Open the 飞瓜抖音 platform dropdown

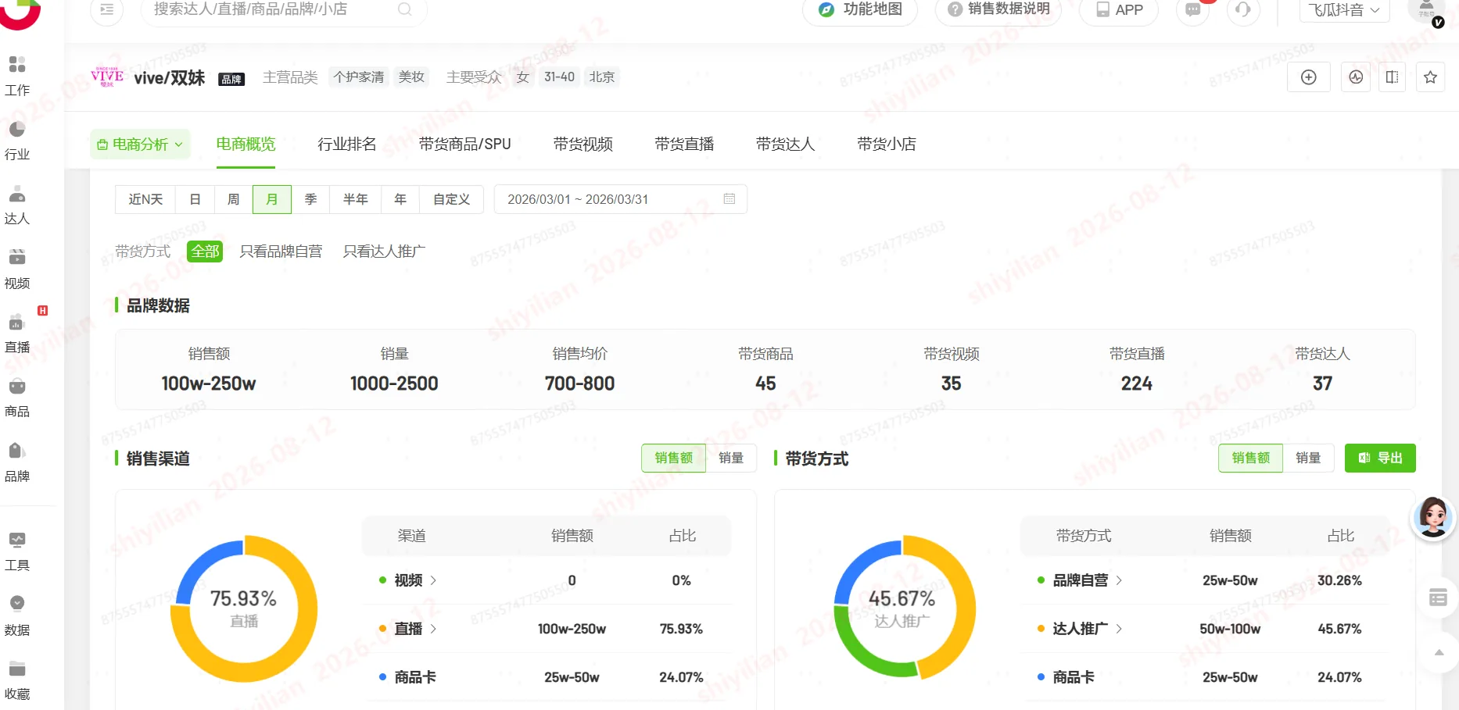(x=1344, y=10)
